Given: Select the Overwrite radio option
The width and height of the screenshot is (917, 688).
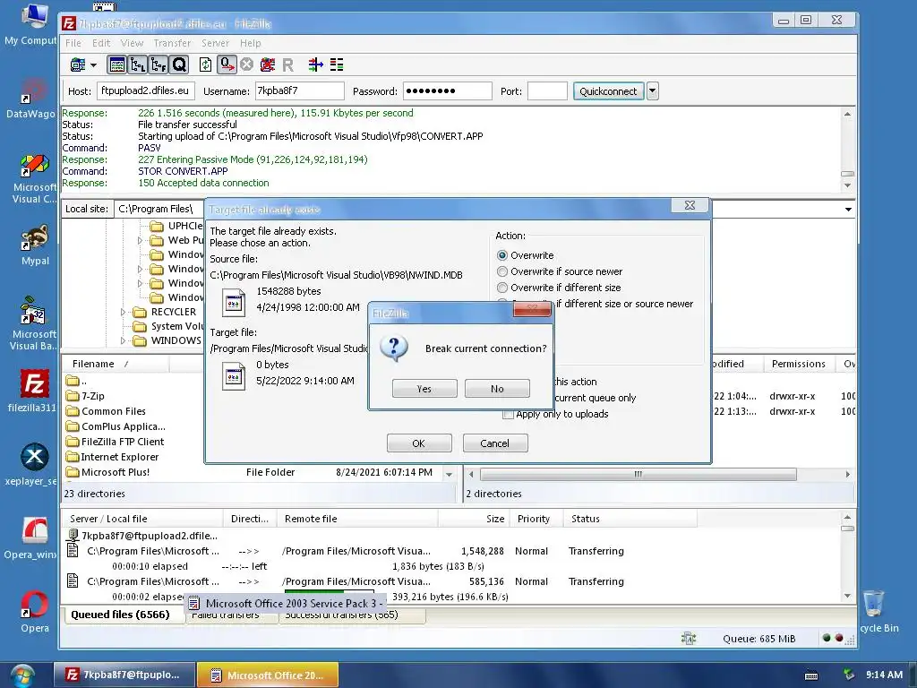Looking at the screenshot, I should pos(501,255).
